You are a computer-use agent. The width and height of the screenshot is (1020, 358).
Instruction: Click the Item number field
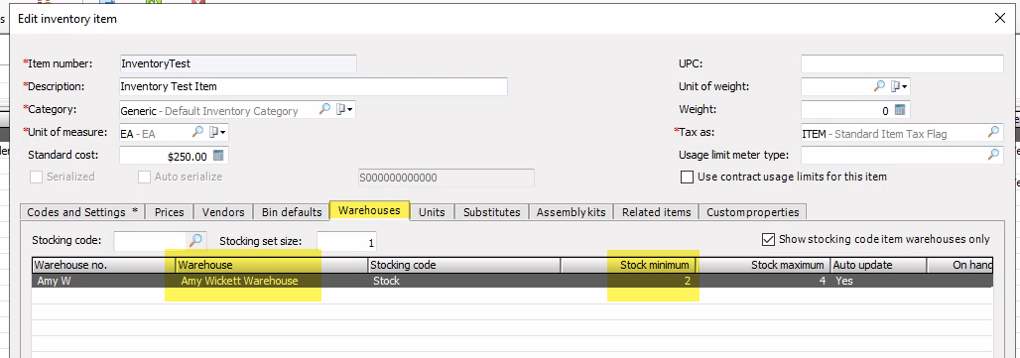point(238,63)
